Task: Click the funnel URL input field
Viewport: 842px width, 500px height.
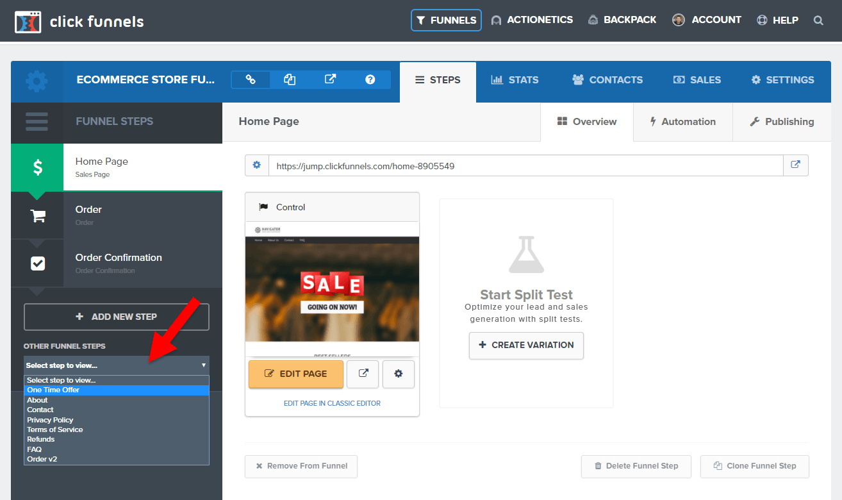Action: coord(526,165)
